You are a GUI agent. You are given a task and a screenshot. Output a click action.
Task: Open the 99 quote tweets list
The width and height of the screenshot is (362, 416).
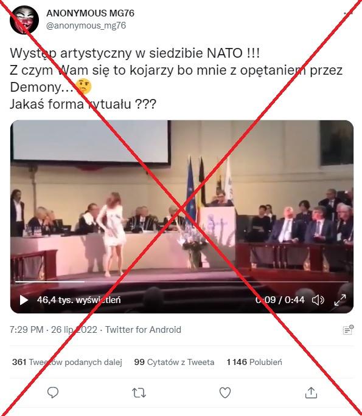click(x=174, y=362)
